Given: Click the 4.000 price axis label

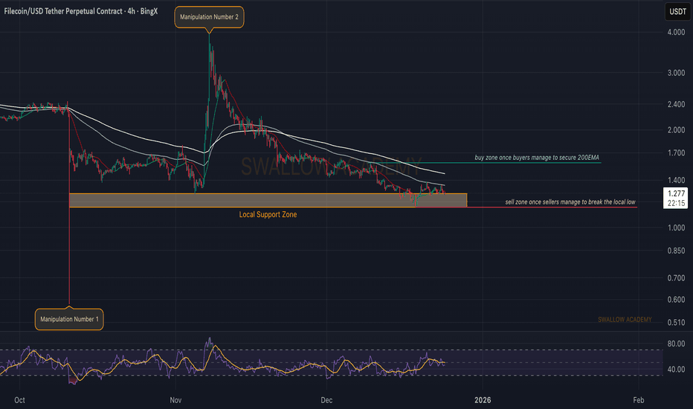Looking at the screenshot, I should click(677, 33).
